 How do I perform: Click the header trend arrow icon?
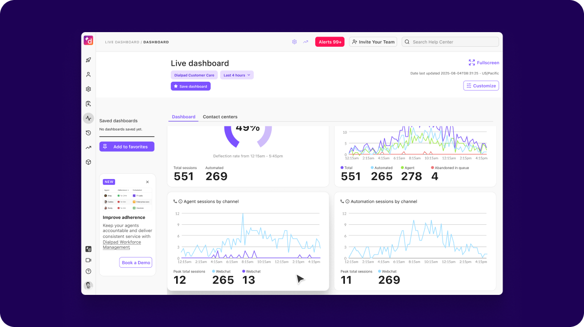click(306, 42)
